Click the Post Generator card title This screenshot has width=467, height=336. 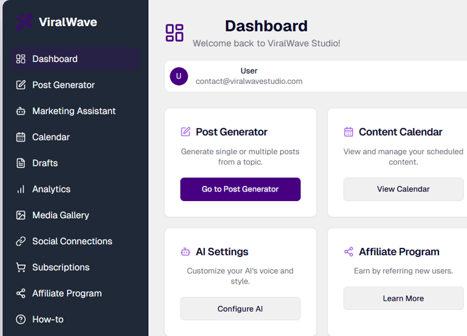click(x=232, y=132)
